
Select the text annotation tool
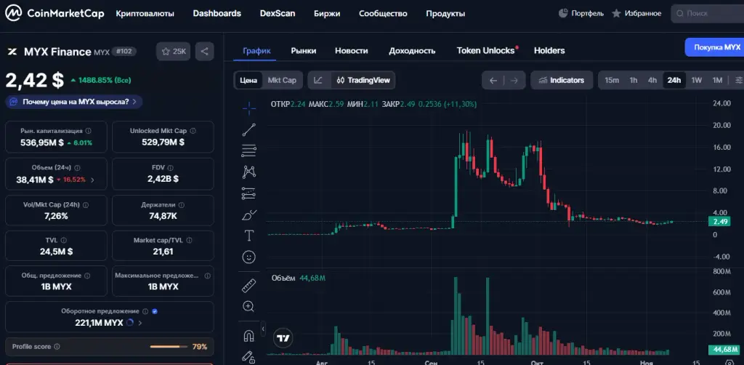pyautogui.click(x=248, y=236)
